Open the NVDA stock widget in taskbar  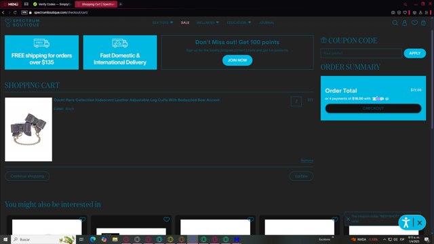(365, 239)
